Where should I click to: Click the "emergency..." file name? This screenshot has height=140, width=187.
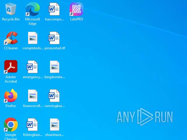point(33,77)
